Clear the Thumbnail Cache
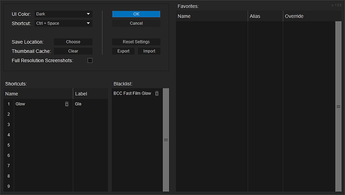 point(73,51)
